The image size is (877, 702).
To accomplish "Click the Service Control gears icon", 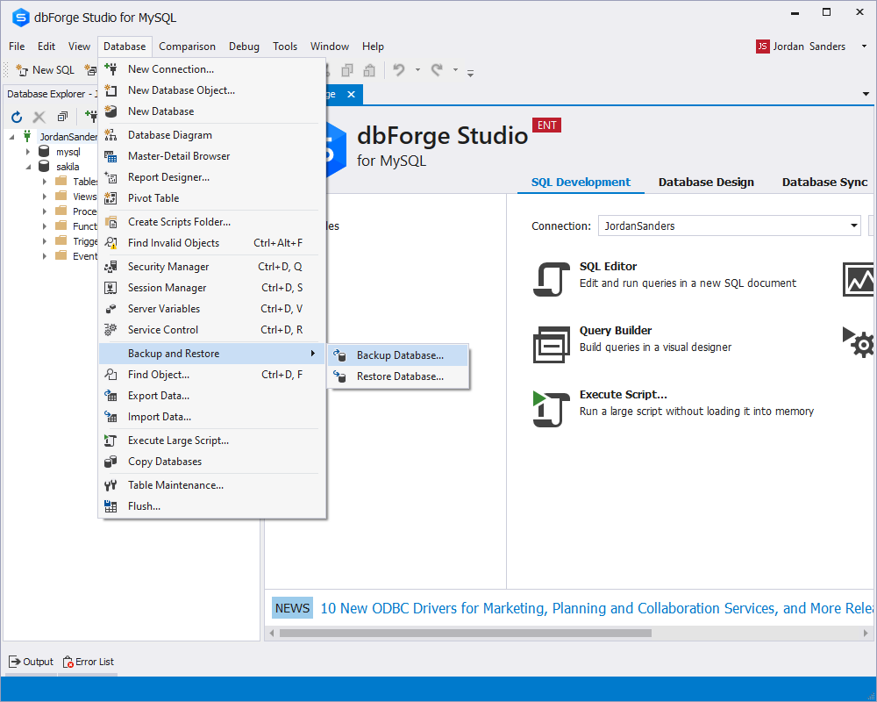I will [x=111, y=330].
